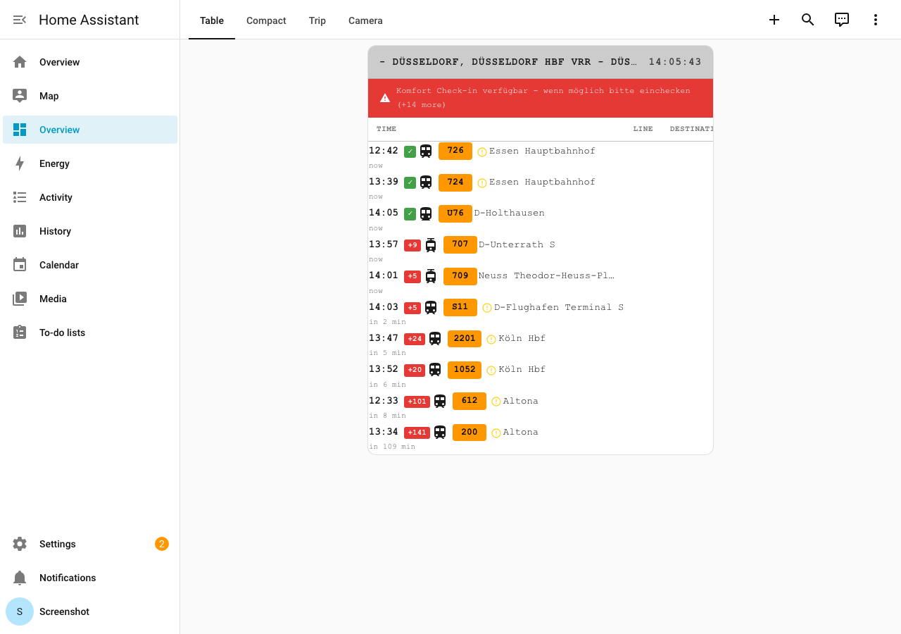The height and width of the screenshot is (634, 901).
Task: Click destination D-Holthausen
Action: pyautogui.click(x=509, y=213)
